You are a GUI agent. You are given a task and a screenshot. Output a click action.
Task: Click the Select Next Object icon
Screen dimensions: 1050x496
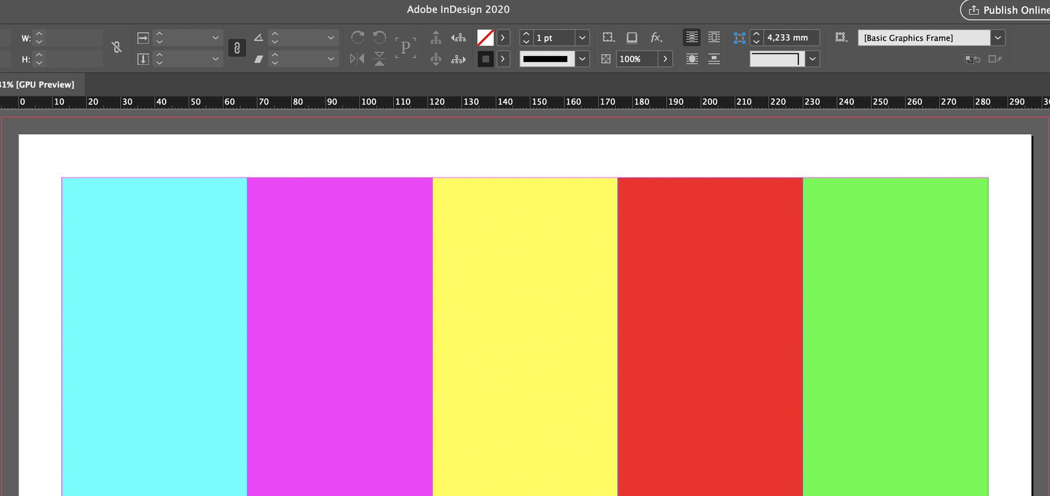click(x=458, y=58)
